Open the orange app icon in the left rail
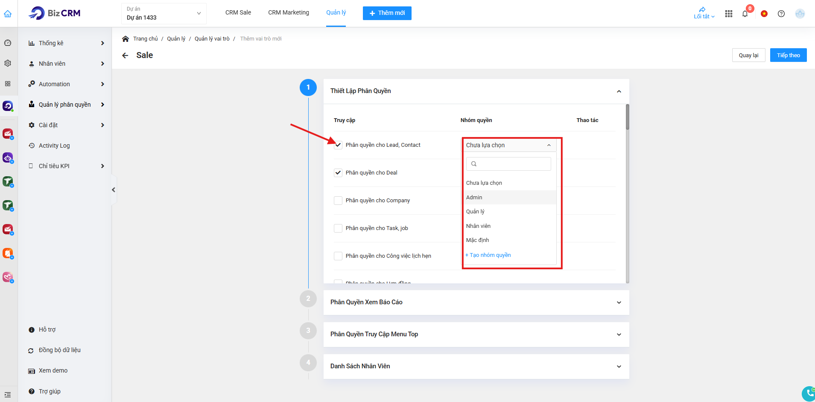 click(8, 253)
